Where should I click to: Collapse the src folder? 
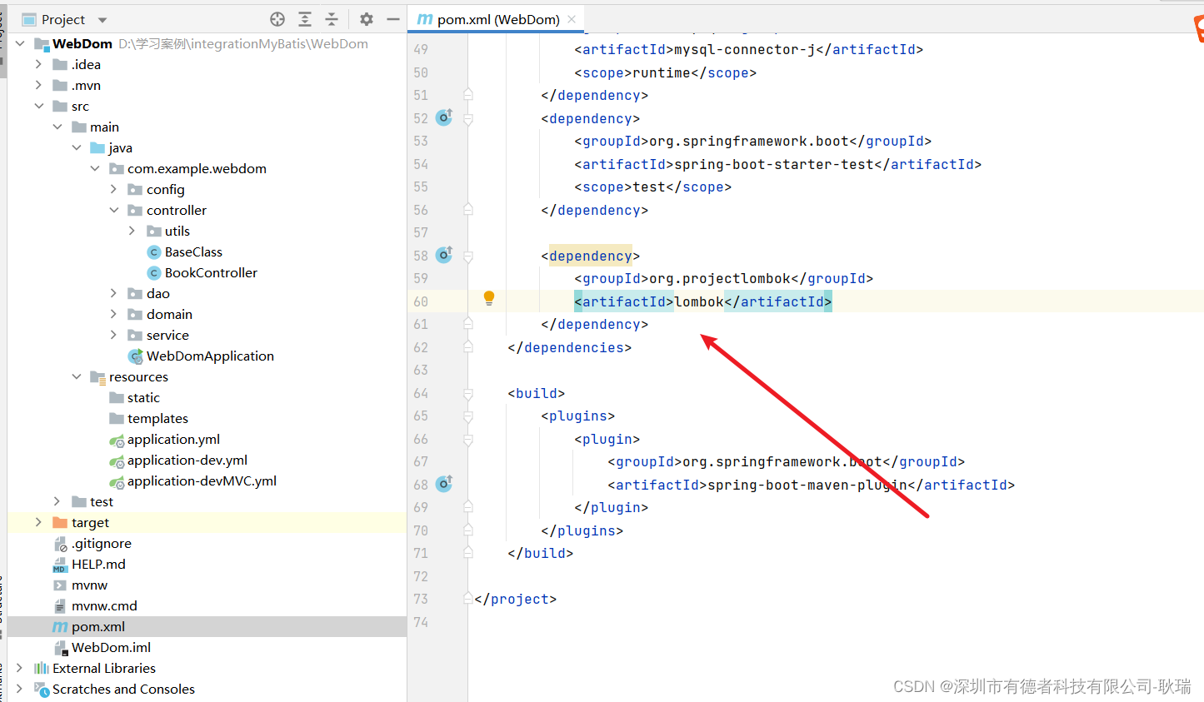click(38, 106)
